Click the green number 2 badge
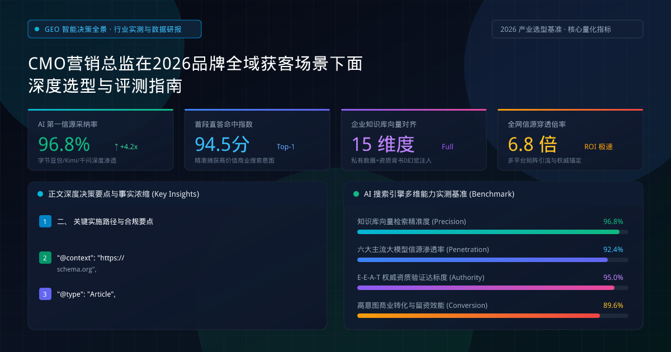Image resolution: width=671 pixels, height=352 pixels. [x=45, y=258]
